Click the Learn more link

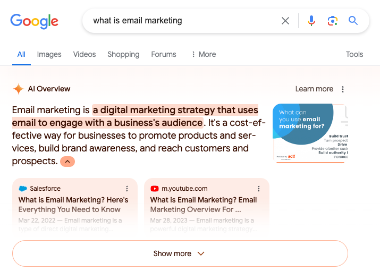click(x=314, y=89)
